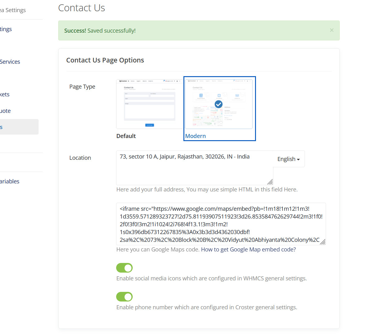Click the highlighted active sidebar item
The width and height of the screenshot is (374, 336).
(x=18, y=127)
